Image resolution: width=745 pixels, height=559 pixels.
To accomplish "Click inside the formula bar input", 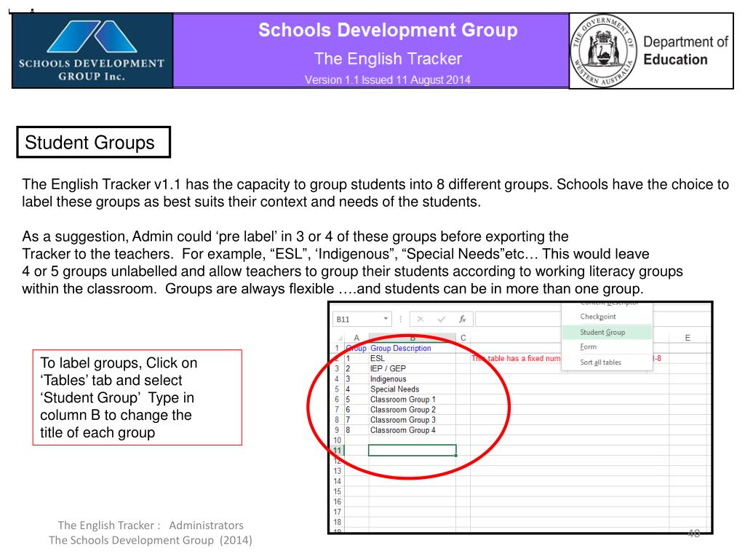I will [x=518, y=319].
